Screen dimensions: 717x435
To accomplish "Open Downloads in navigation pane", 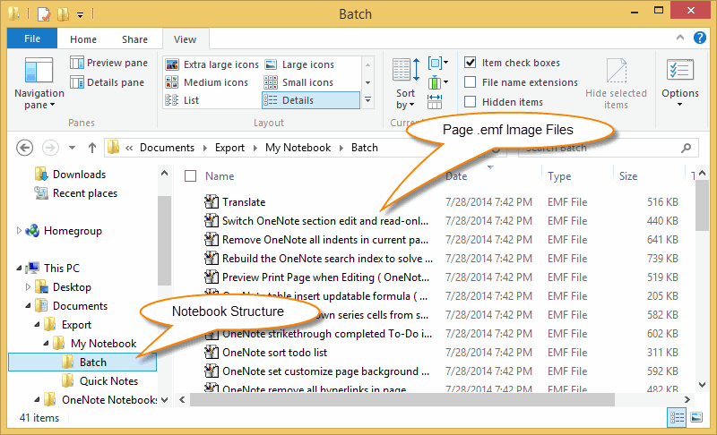I will pyautogui.click(x=79, y=175).
